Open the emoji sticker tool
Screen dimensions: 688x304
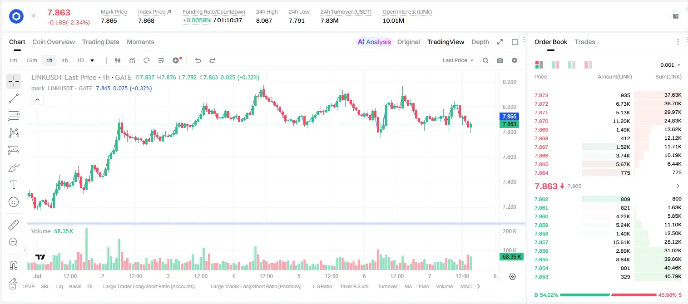(x=14, y=202)
